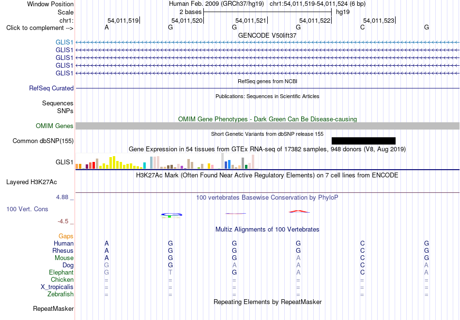Click the chr1: ruler label
Image resolution: width=460 pixels, height=320 pixels.
66,20
